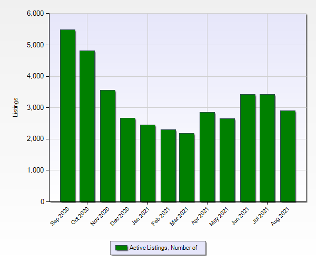Select the Aug 2021 bar
316x263 pixels.
coord(287,156)
